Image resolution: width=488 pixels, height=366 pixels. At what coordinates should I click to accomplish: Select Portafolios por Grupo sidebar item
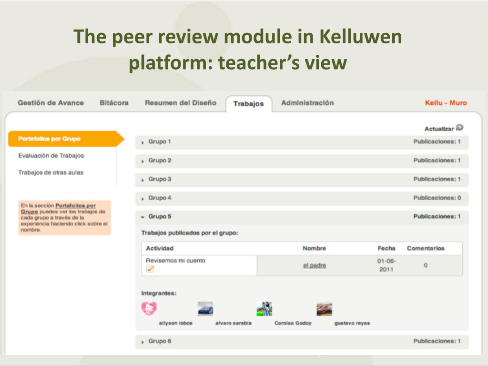[66, 139]
